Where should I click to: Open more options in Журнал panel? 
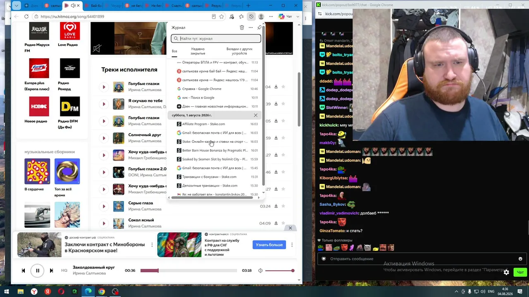250,28
